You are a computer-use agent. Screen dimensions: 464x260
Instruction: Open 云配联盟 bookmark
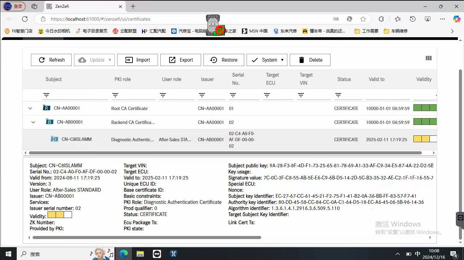[x=125, y=31]
